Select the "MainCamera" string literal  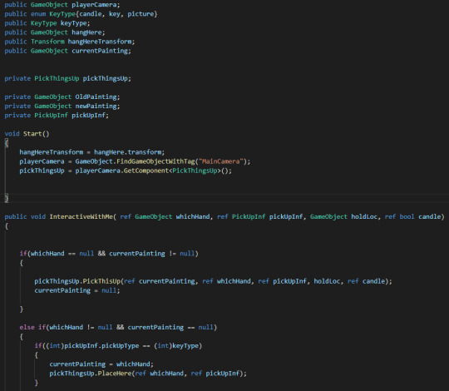(221, 161)
